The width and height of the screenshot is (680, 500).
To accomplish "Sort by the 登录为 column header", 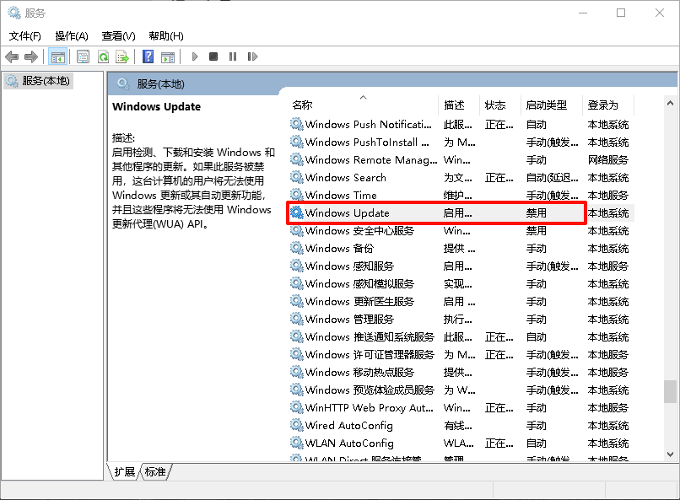I will pos(608,105).
